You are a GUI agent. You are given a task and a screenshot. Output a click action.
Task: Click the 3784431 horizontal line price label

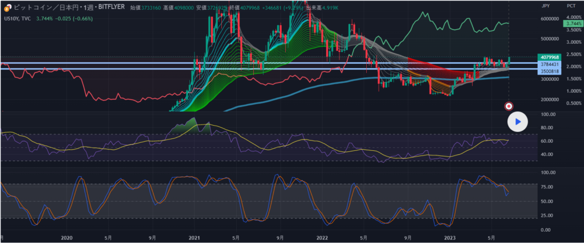click(549, 65)
